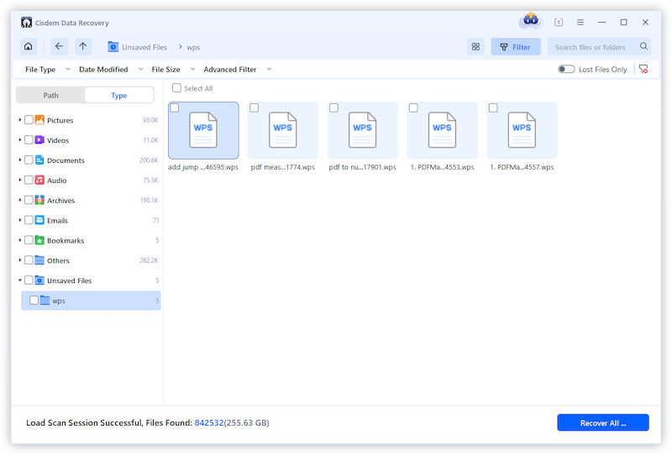Check the box for 1. PDFMa...4557.wps
The image size is (672, 455).
(493, 108)
